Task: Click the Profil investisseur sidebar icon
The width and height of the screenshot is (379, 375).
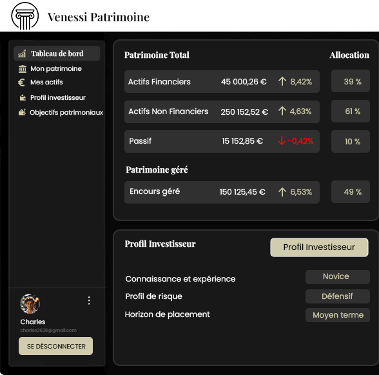Action: 23,98
